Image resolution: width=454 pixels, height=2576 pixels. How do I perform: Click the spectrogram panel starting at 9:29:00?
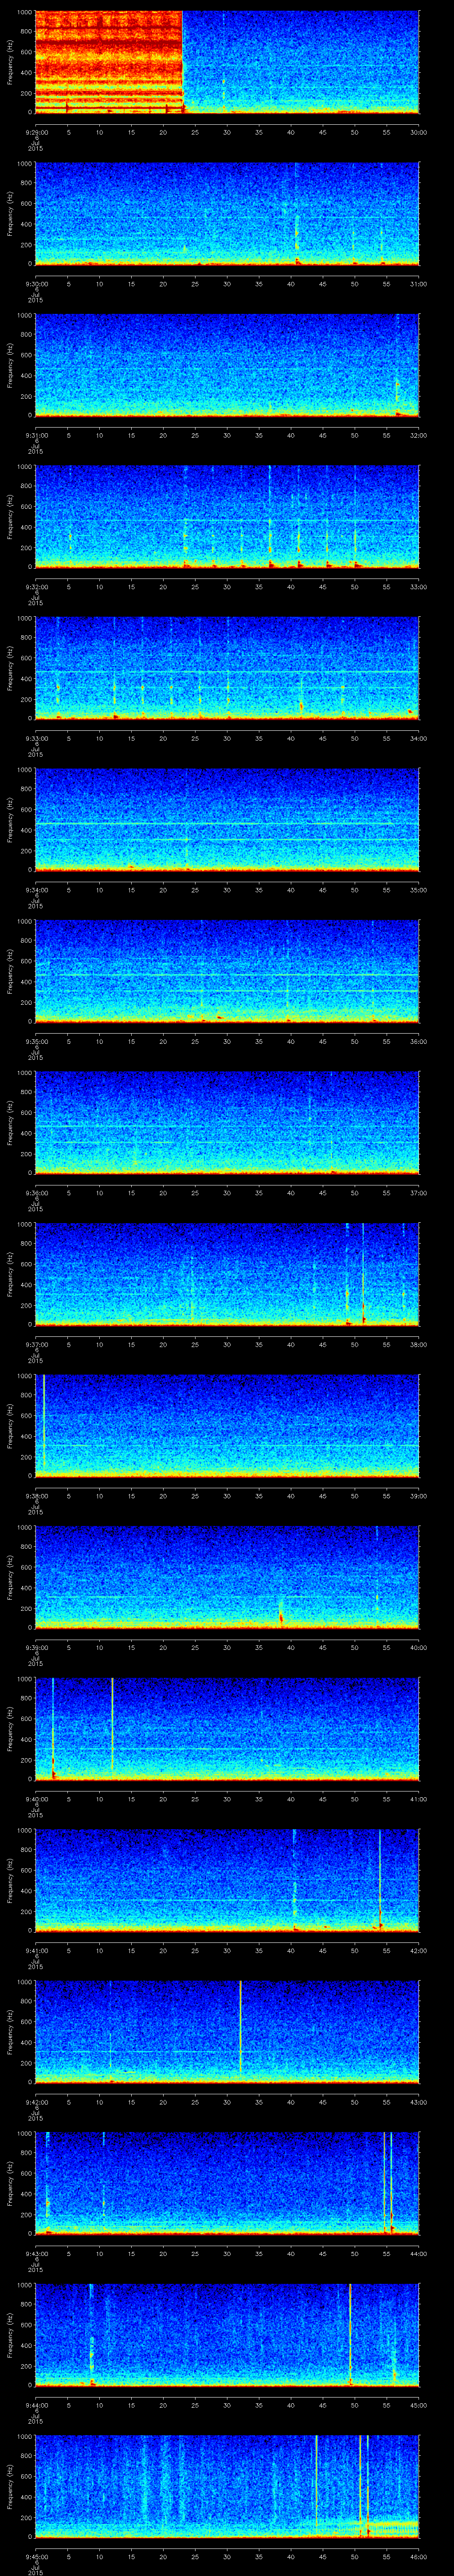coord(227,62)
